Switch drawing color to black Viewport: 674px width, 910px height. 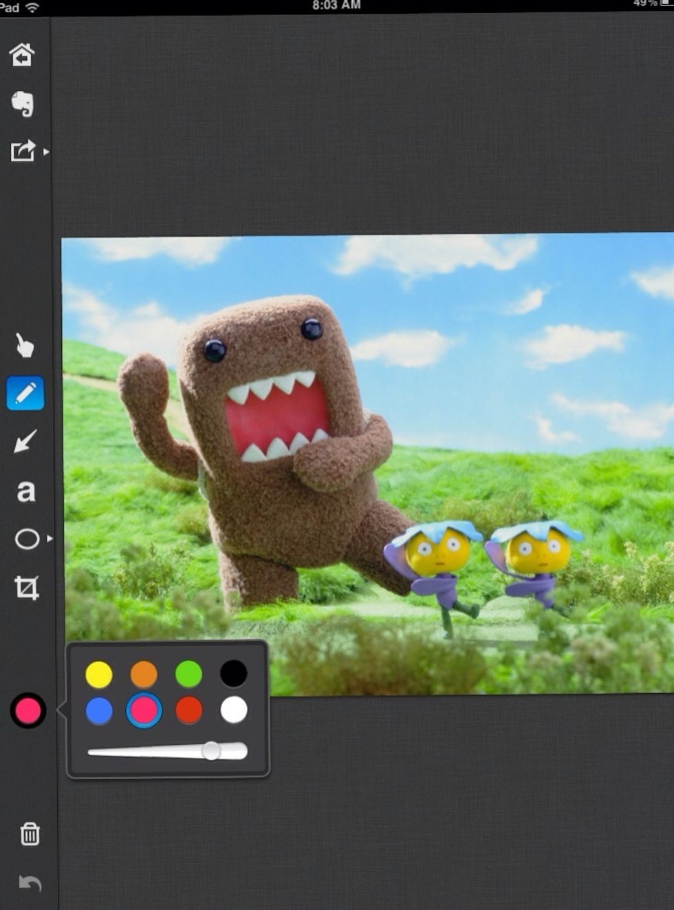(234, 675)
